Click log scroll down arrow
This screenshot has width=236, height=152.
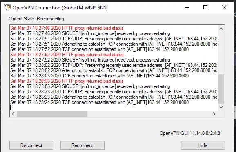coord(221,107)
